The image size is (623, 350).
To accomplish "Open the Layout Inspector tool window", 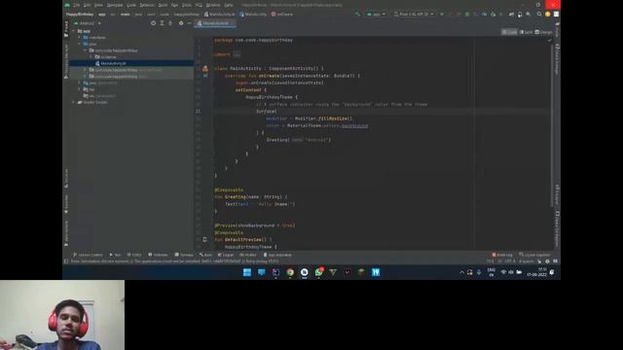I will pyautogui.click(x=534, y=255).
